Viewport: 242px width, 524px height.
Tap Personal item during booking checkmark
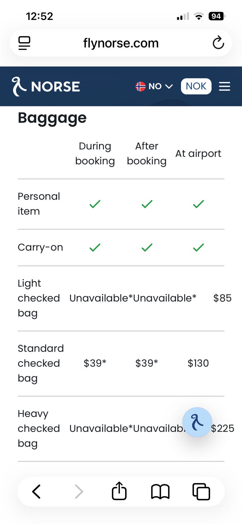point(95,204)
